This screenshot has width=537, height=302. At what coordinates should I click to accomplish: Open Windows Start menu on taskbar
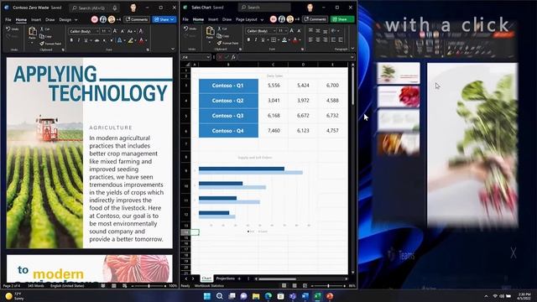click(x=207, y=296)
